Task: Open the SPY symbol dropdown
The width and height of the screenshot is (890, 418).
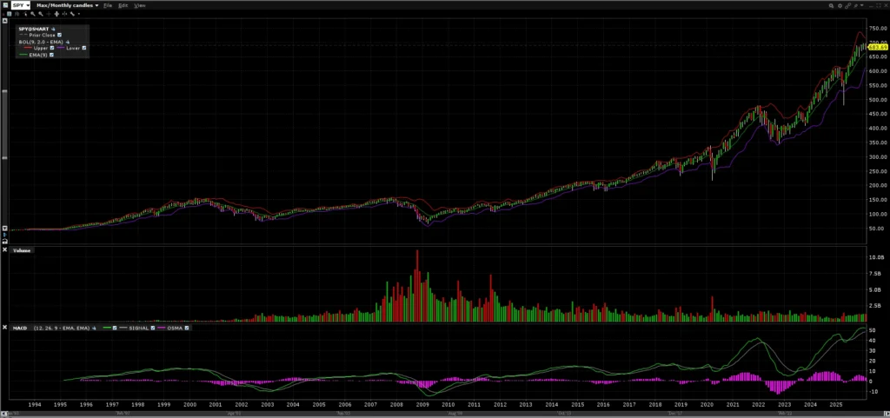Action: click(x=28, y=5)
